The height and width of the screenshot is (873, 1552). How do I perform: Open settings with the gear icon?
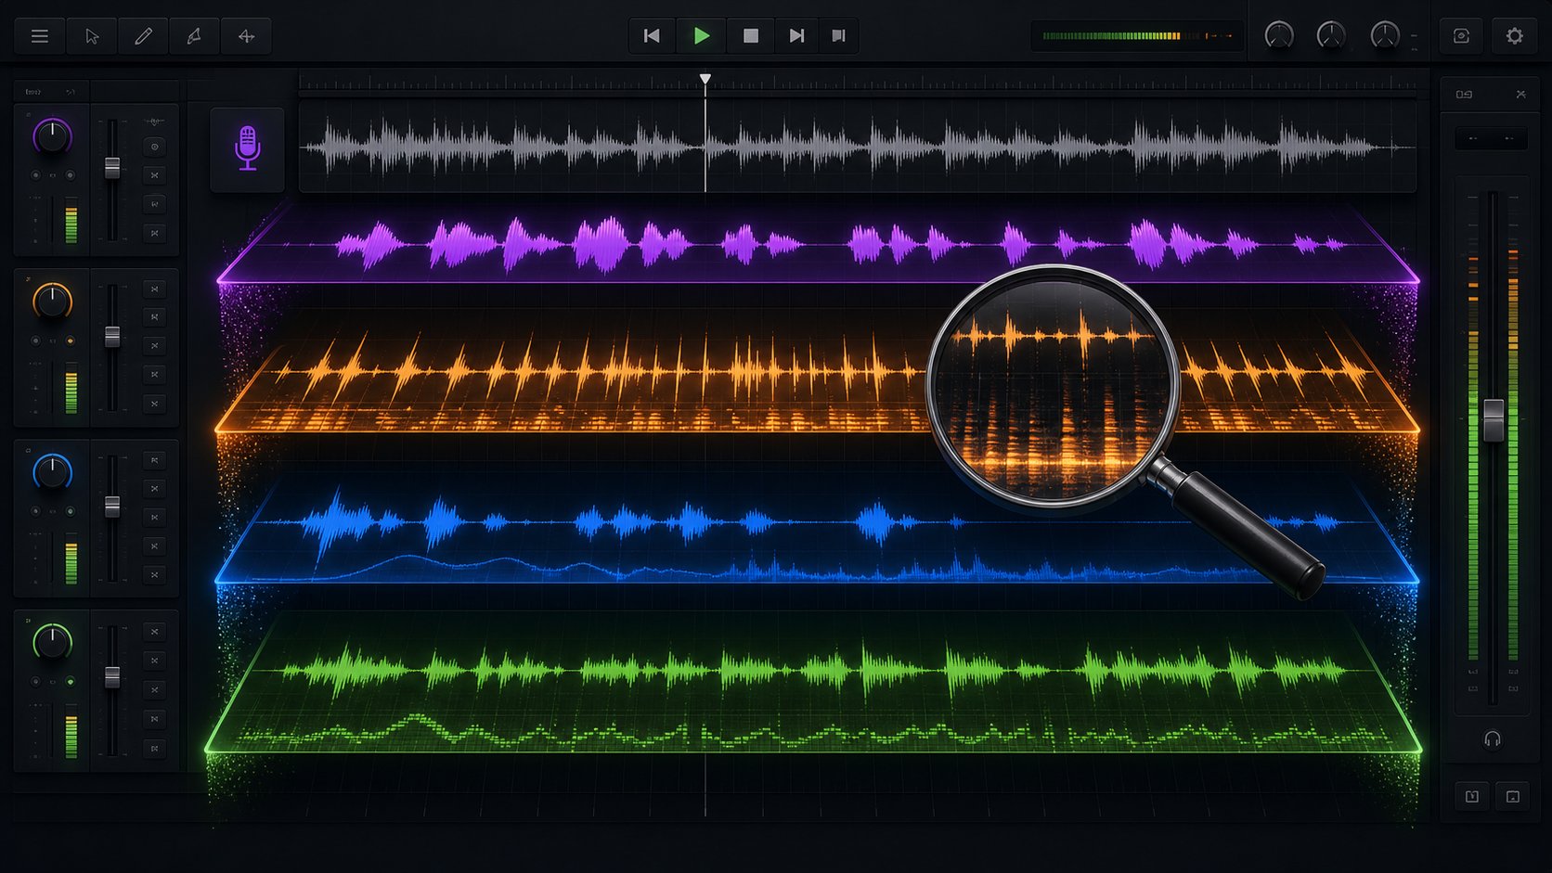(x=1515, y=36)
